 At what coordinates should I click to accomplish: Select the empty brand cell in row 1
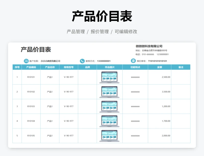tap(87, 77)
